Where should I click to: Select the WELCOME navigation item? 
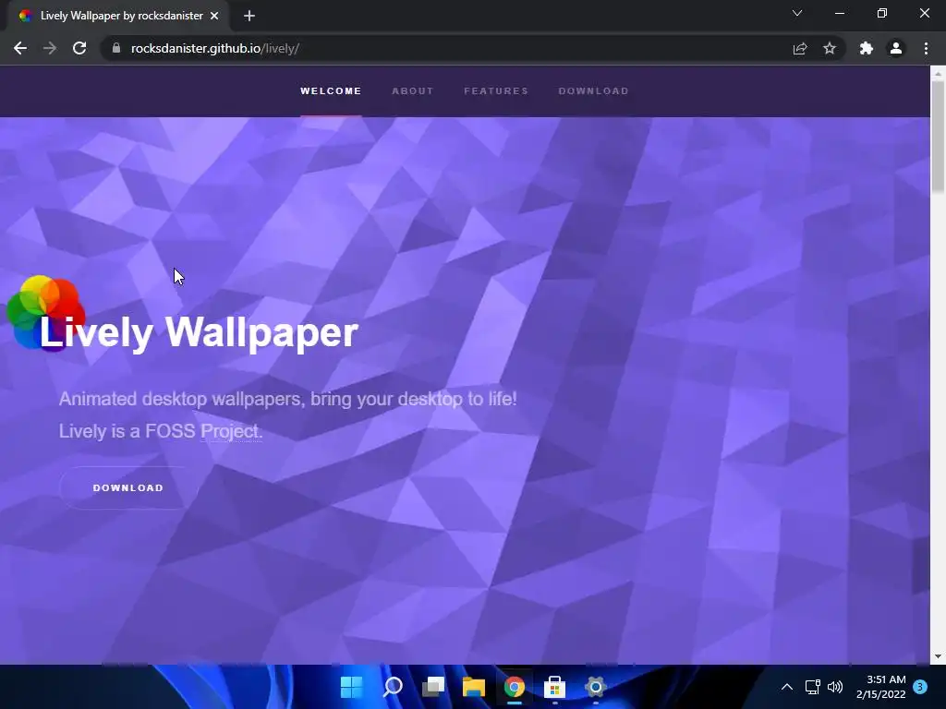tap(331, 91)
